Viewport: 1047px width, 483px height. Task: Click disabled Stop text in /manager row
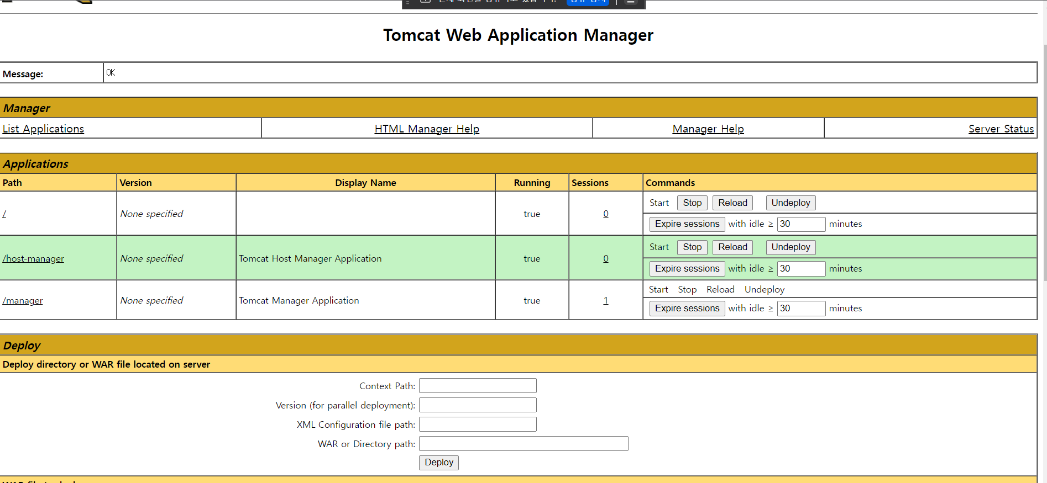(x=687, y=289)
